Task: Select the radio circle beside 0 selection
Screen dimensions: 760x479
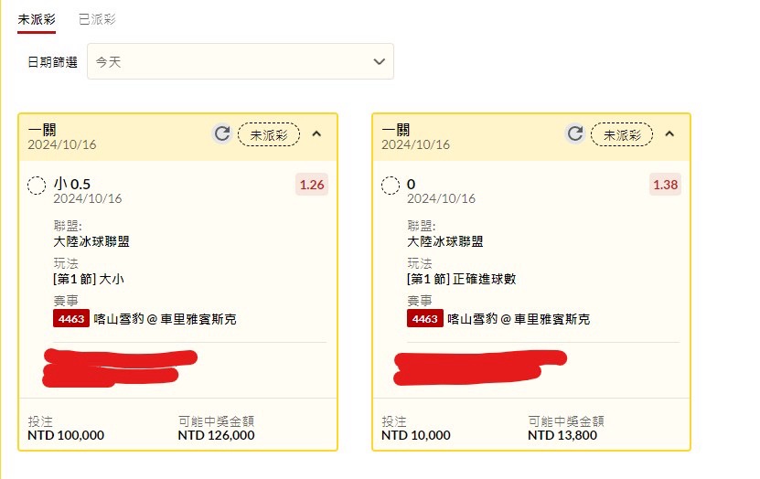Action: pos(391,186)
